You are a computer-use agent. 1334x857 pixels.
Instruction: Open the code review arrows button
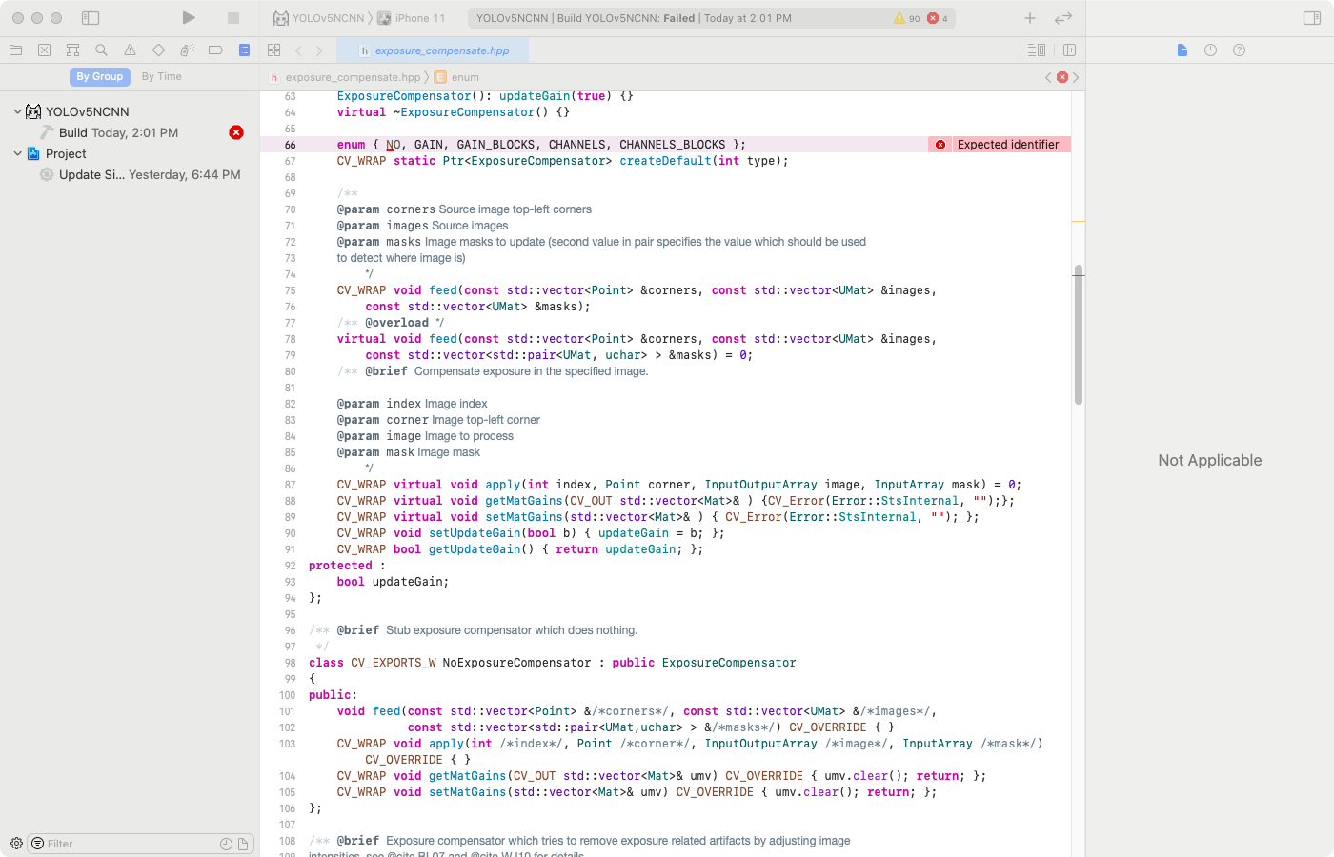click(1063, 18)
